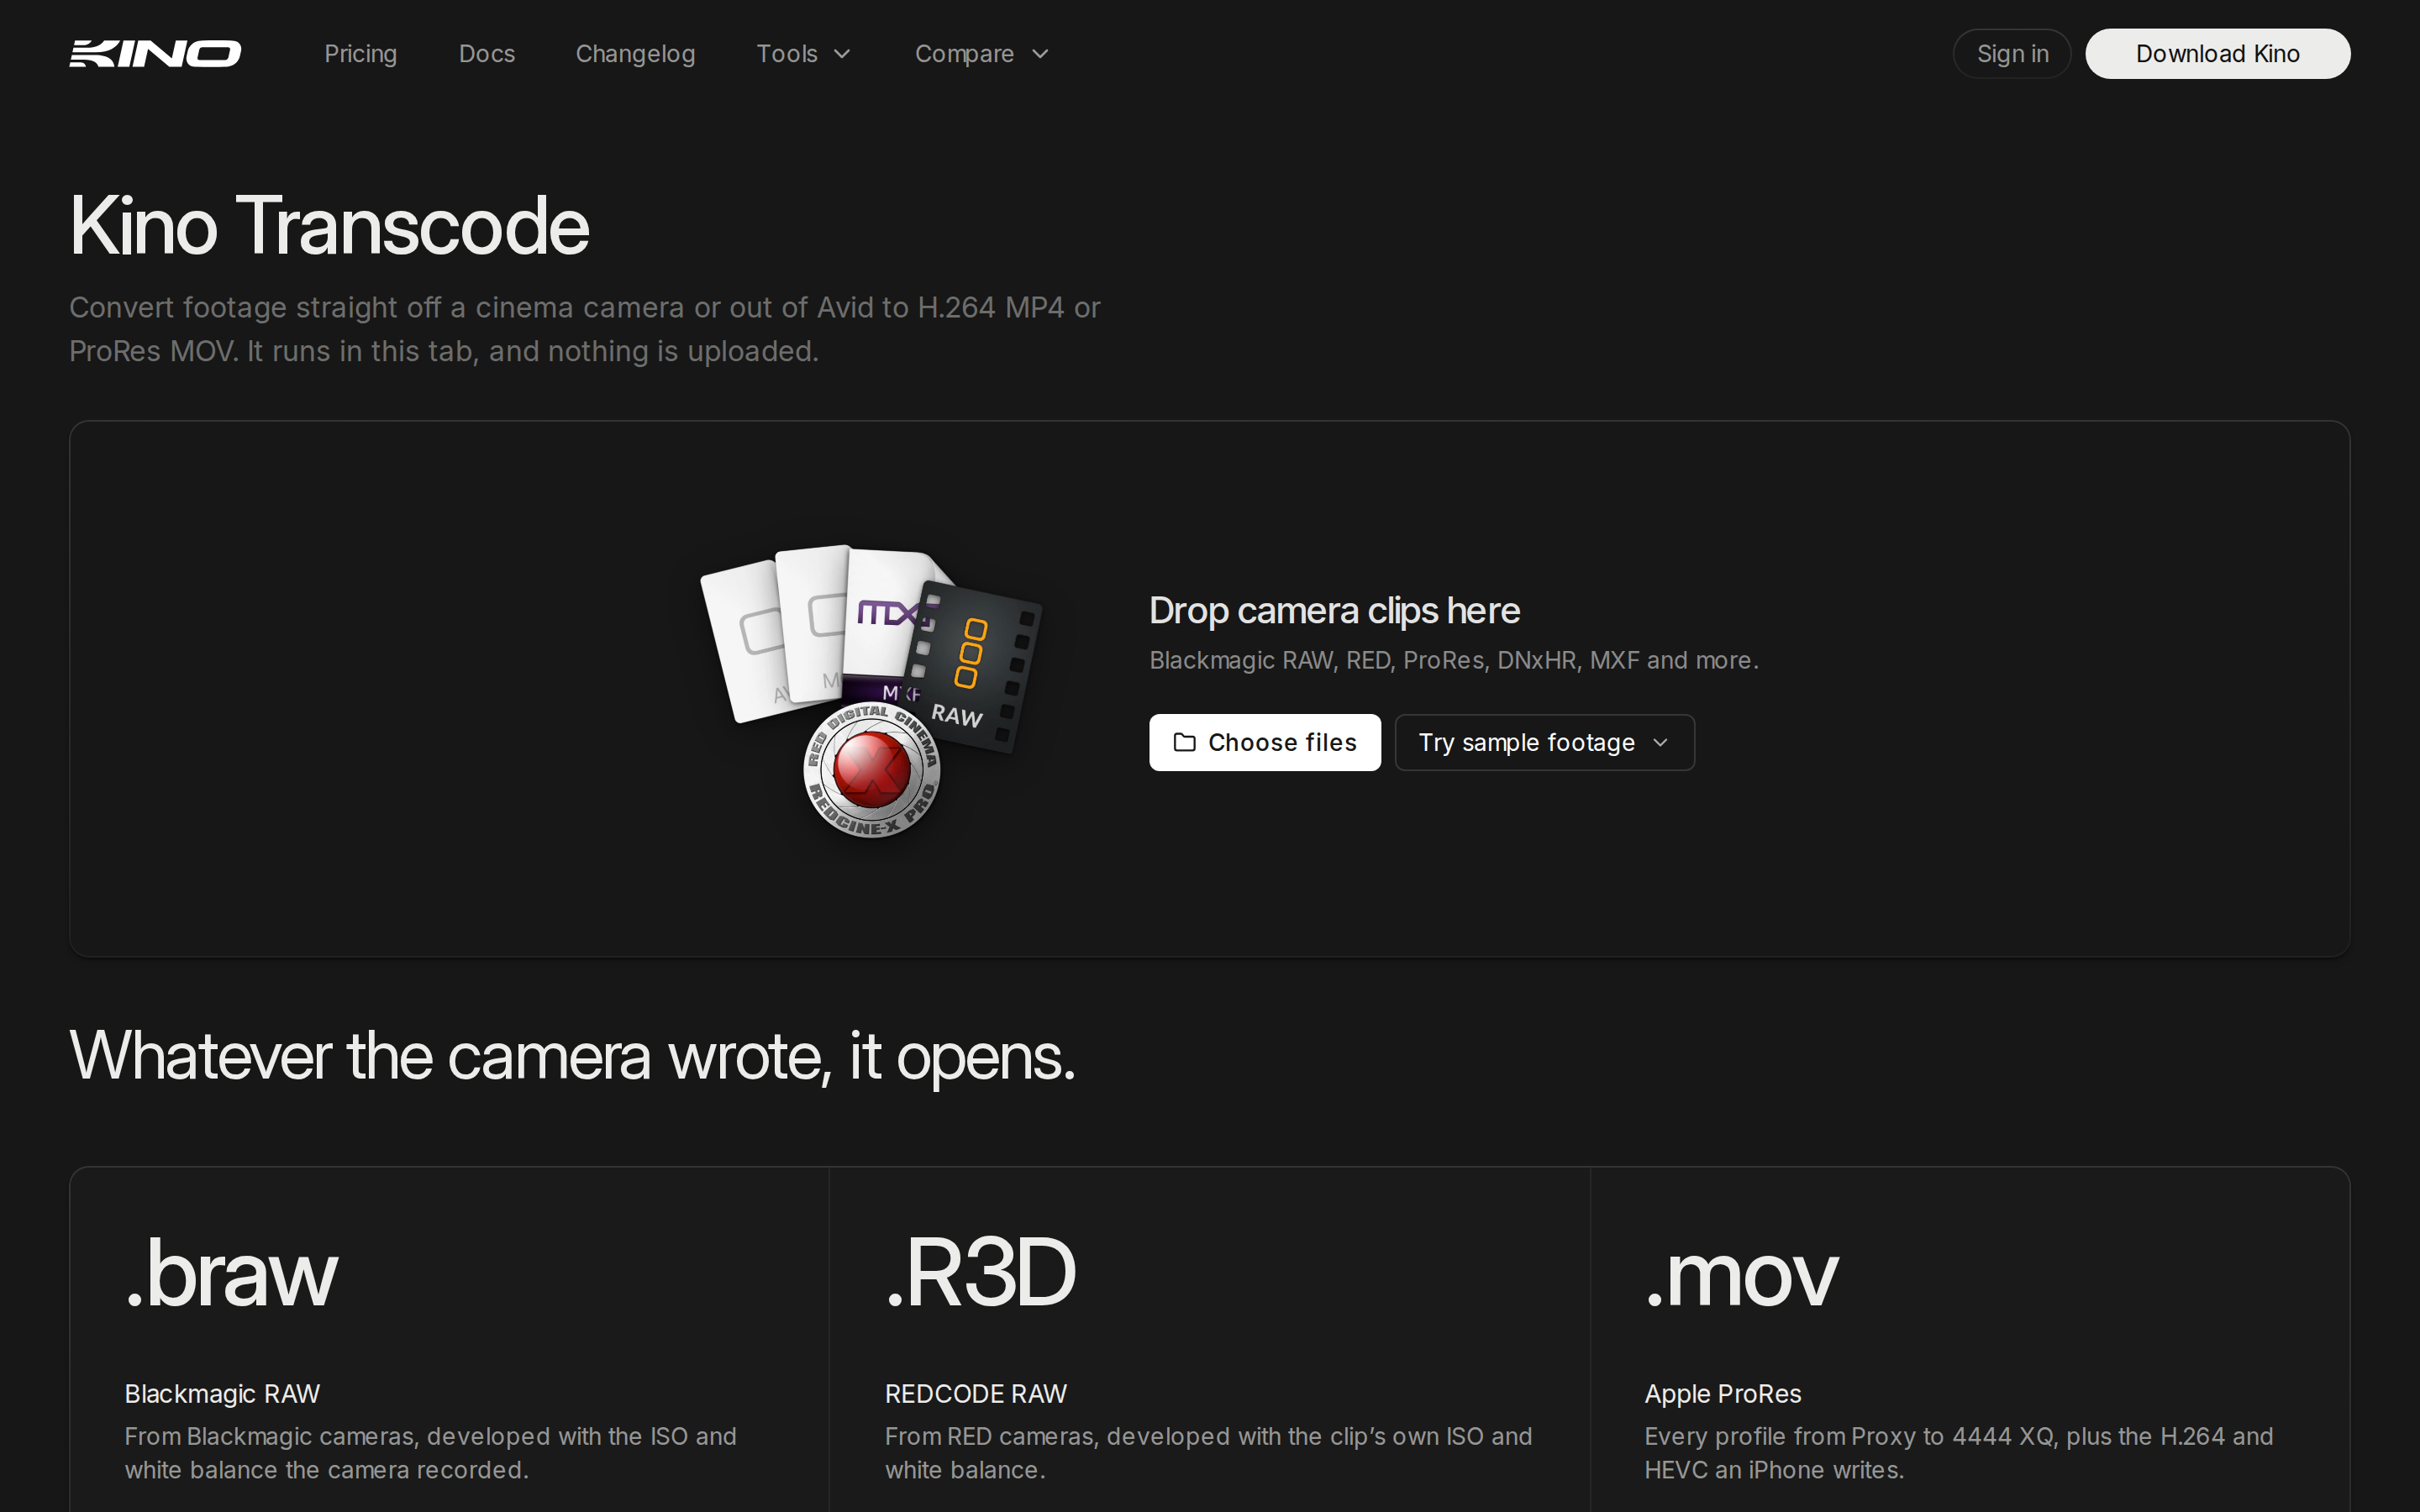
Task: Click the folder icon on Choose files
Action: pos(1184,742)
